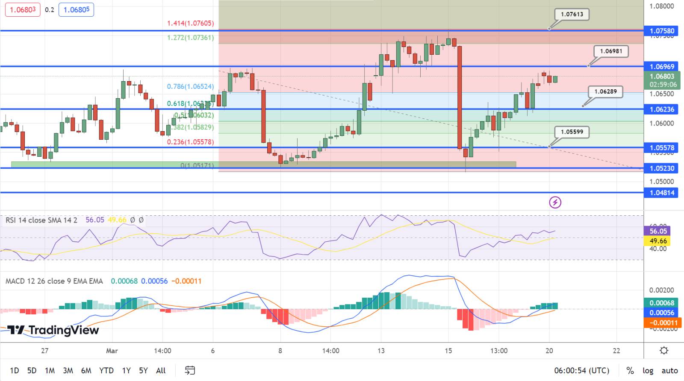Switch to the YTD time range
The height and width of the screenshot is (381, 684).
tap(106, 370)
